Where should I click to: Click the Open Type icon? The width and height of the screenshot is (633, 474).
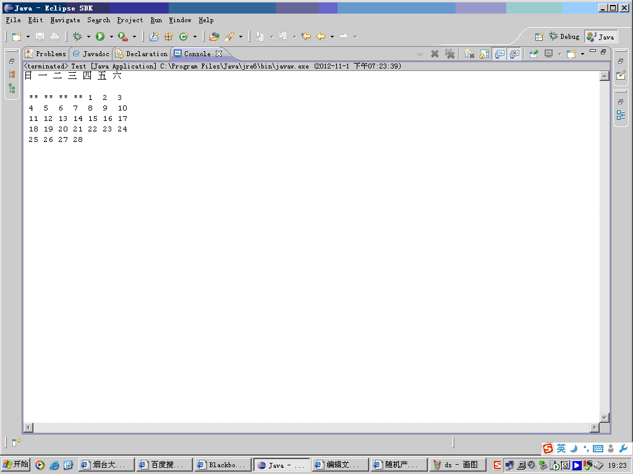pos(215,36)
